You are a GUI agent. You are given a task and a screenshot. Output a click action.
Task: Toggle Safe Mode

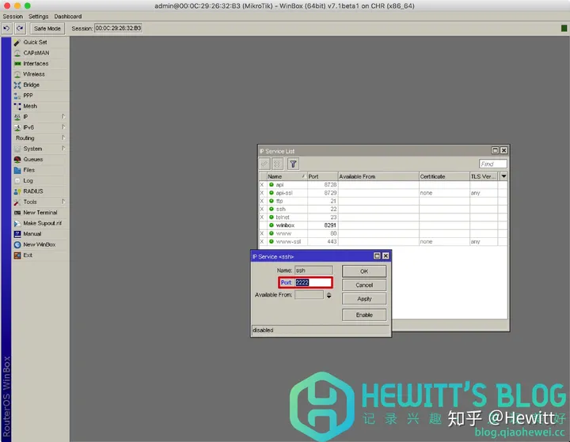(47, 28)
